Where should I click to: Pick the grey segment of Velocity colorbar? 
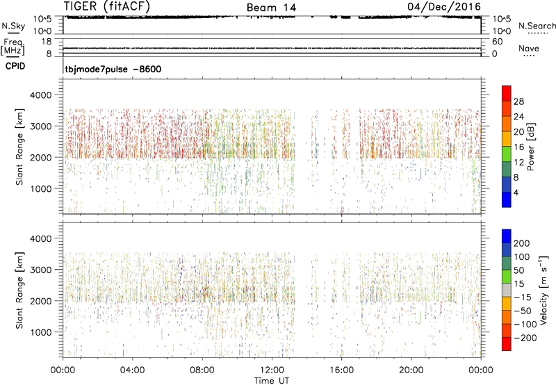(507, 290)
